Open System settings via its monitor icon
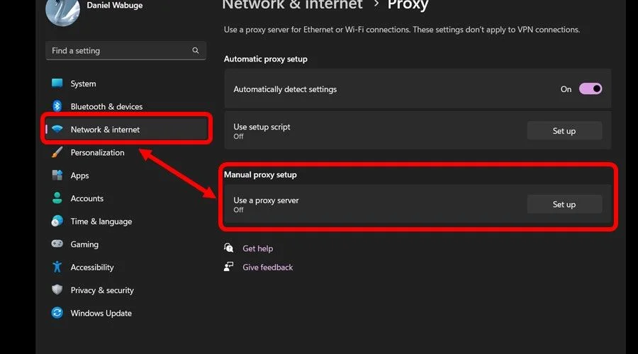The width and height of the screenshot is (638, 354). (x=57, y=84)
